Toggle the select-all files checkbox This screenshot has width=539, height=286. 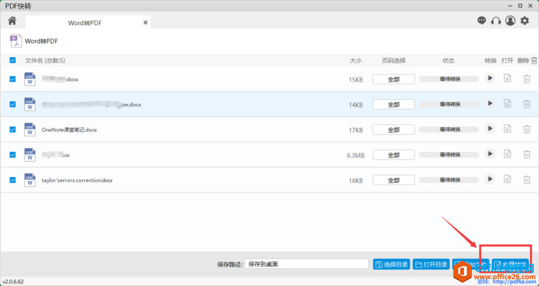tap(13, 60)
